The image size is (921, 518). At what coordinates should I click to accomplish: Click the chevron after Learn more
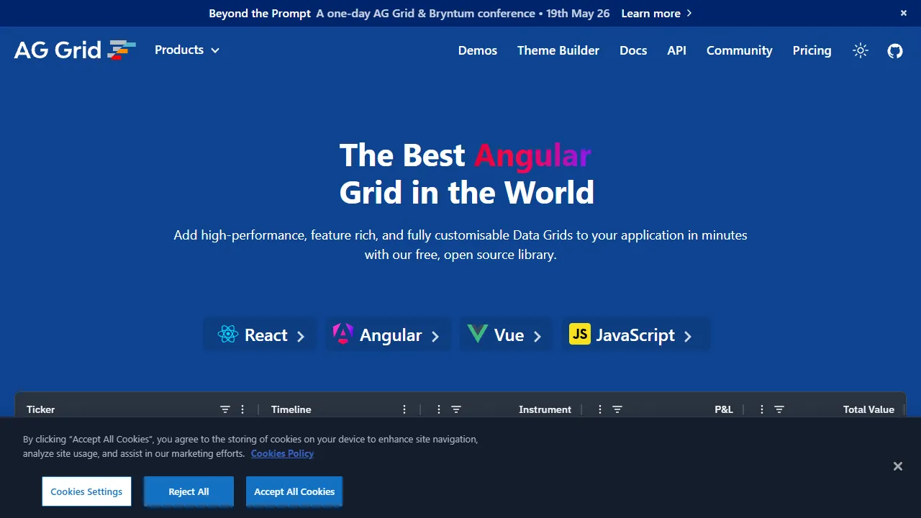(x=689, y=13)
